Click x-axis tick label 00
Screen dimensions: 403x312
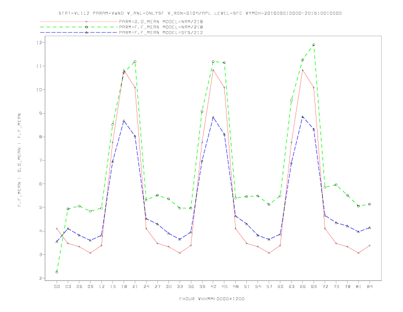pos(57,287)
